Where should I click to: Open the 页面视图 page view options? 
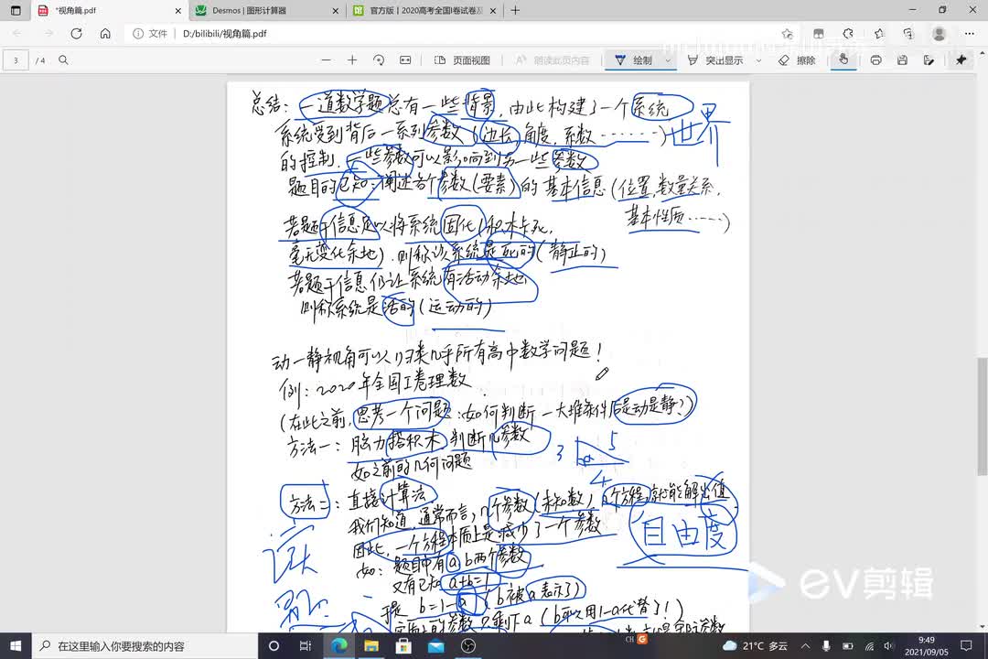[462, 59]
